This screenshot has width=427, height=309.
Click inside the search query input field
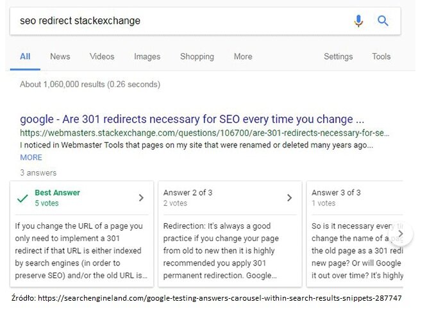pos(180,21)
